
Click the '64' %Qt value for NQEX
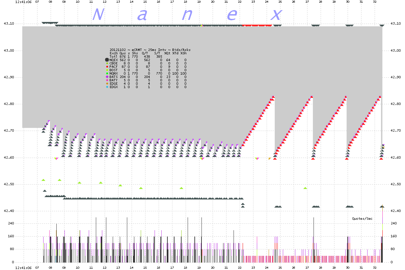pos(168,60)
